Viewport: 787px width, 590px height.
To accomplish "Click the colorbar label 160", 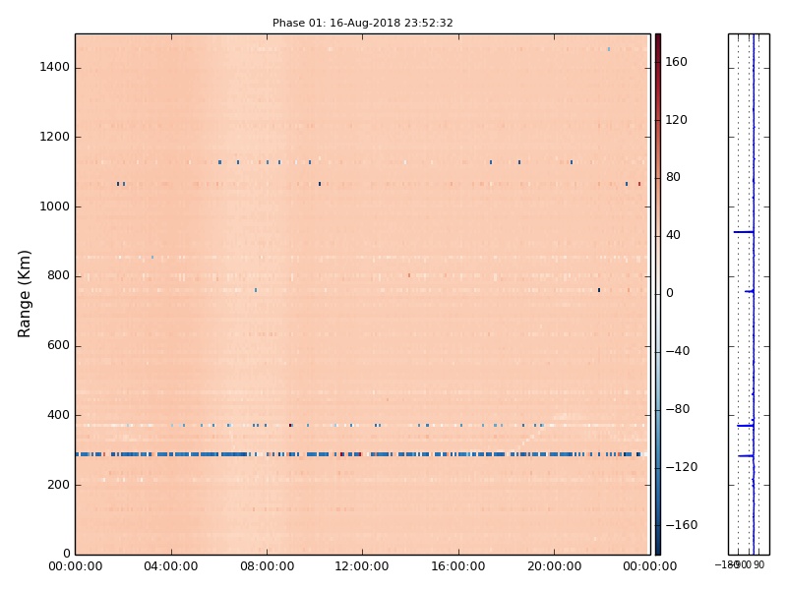I will (x=676, y=62).
